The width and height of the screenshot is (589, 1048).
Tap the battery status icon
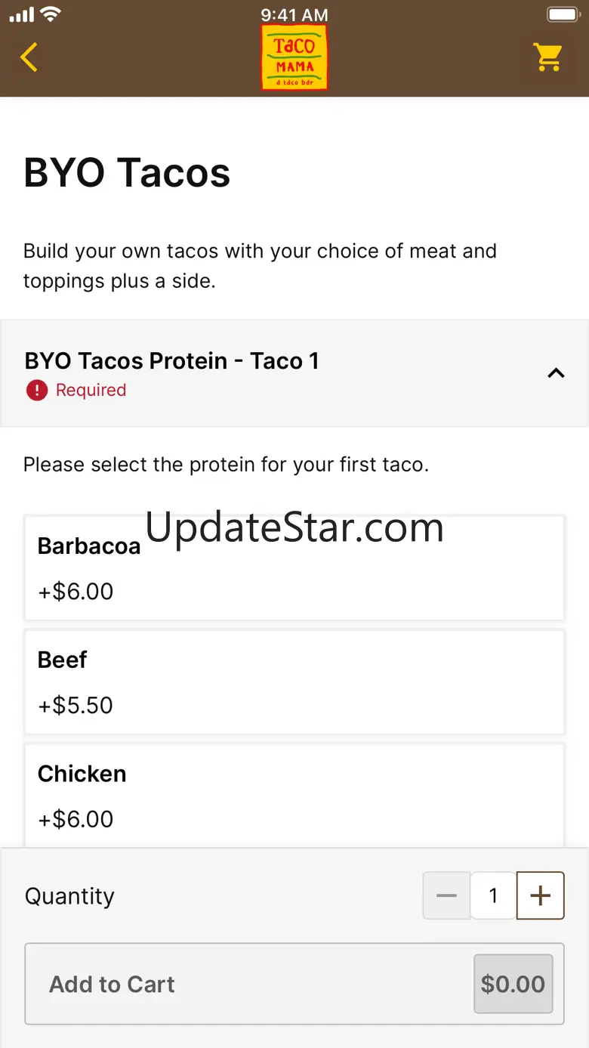562,14
